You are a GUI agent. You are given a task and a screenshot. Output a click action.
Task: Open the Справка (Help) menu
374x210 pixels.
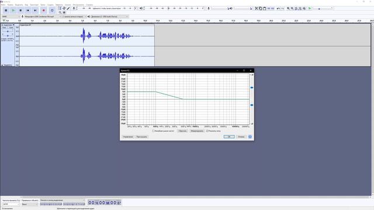(89, 5)
